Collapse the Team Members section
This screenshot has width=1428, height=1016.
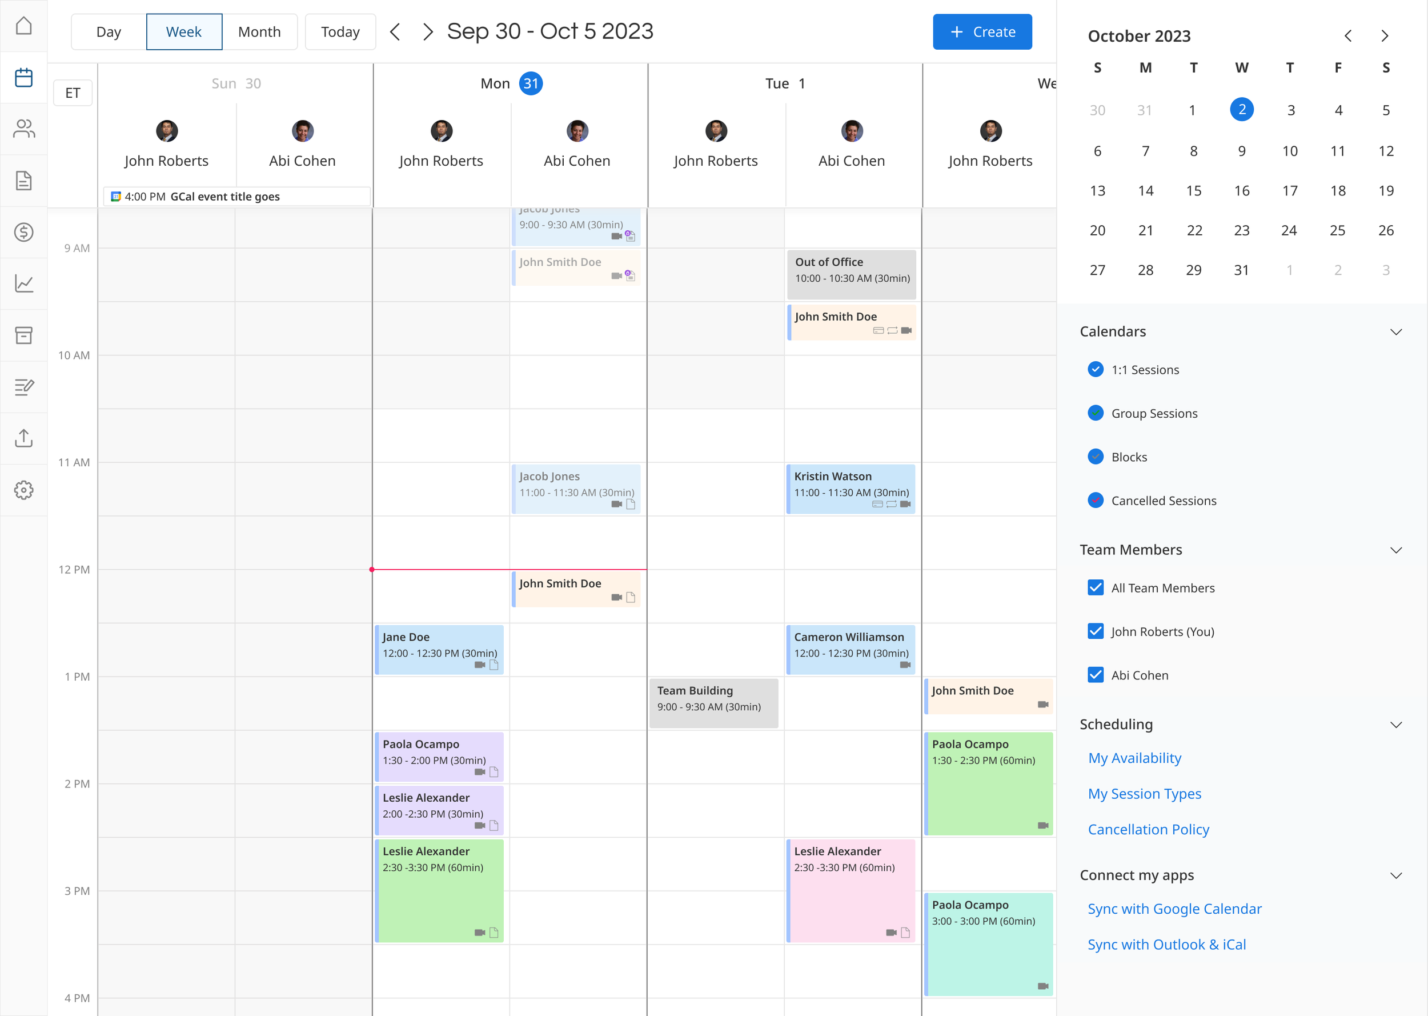tap(1395, 550)
